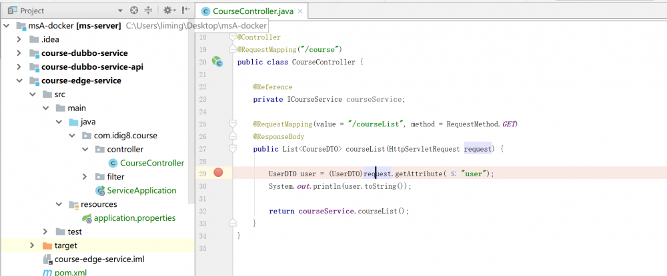
Task: Hide the Project panel with the hide icon
Action: click(x=186, y=11)
